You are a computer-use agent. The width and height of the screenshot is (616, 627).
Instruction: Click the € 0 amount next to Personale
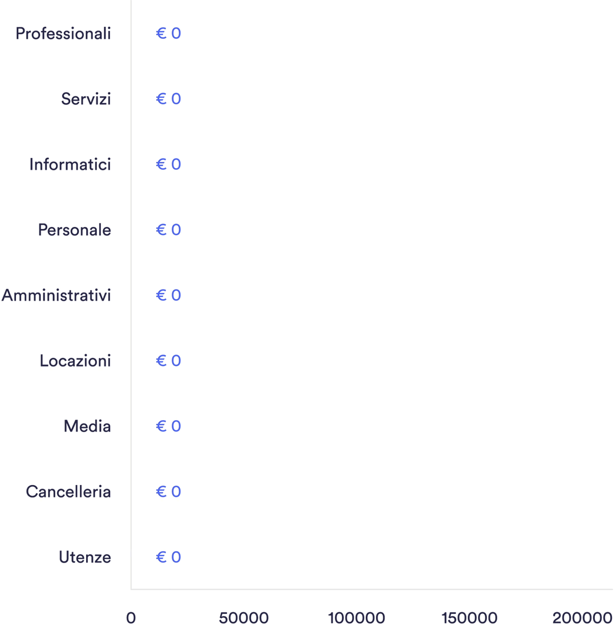168,230
